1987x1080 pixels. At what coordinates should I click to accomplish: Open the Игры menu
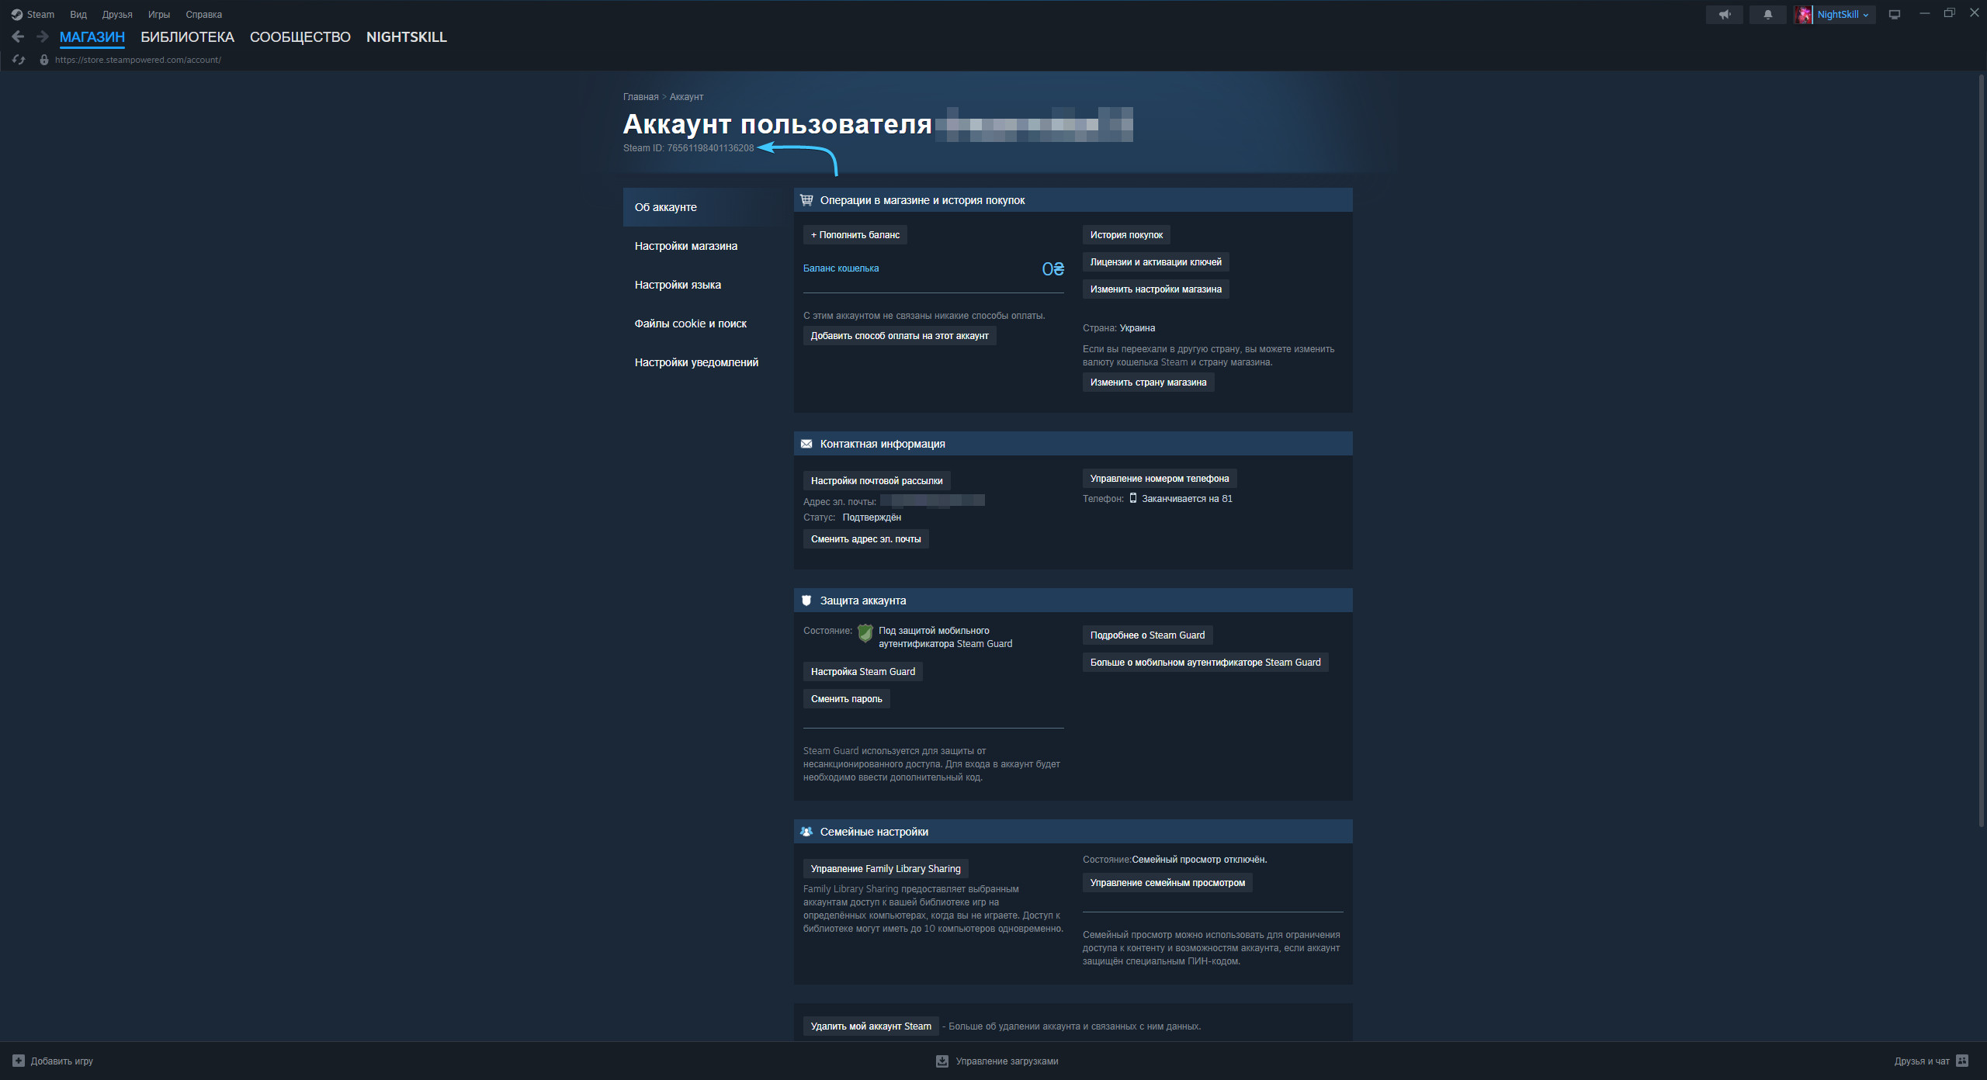pos(159,15)
